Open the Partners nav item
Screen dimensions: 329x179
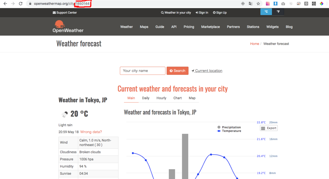pos(233,27)
